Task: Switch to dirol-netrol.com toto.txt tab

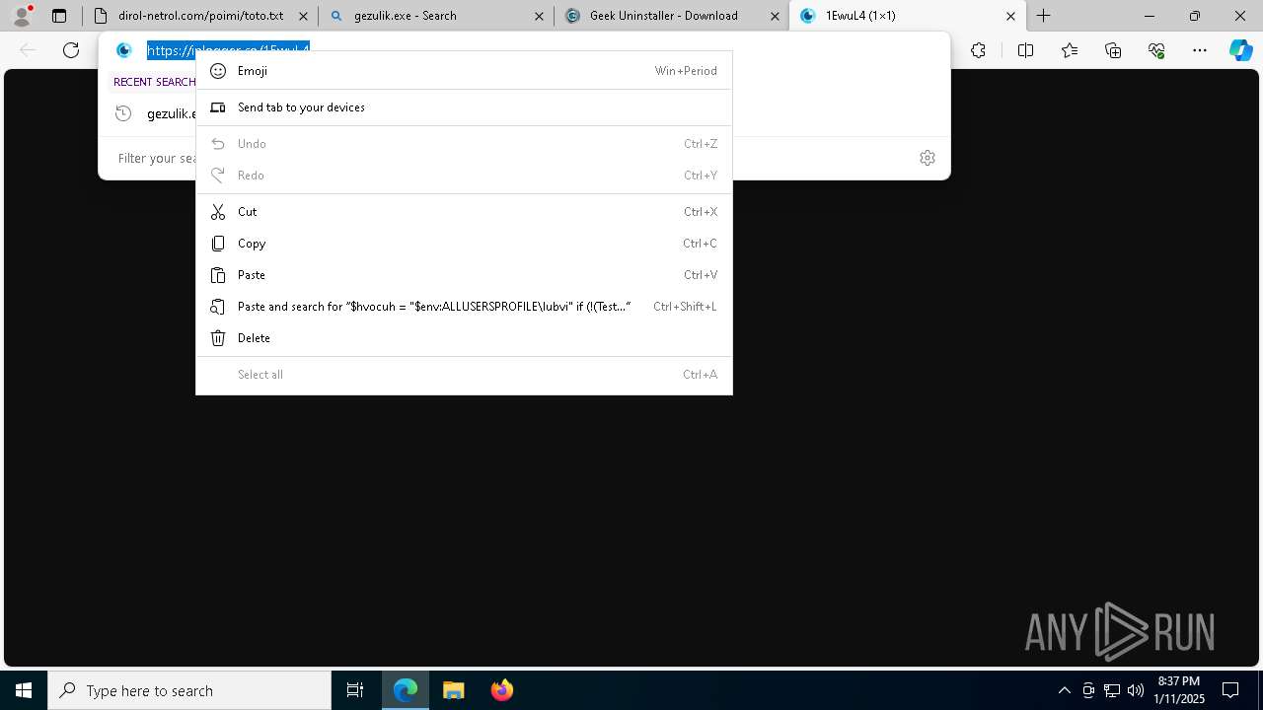Action: pos(199,16)
